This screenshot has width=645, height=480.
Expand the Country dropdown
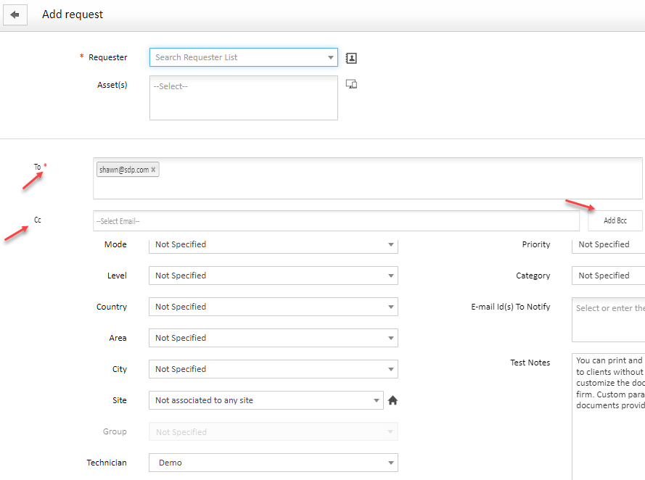[273, 307]
